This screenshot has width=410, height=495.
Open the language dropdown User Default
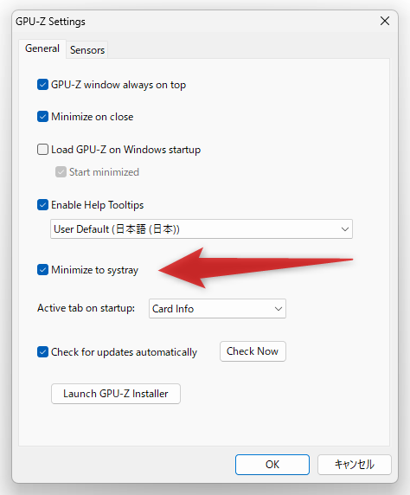tap(202, 228)
